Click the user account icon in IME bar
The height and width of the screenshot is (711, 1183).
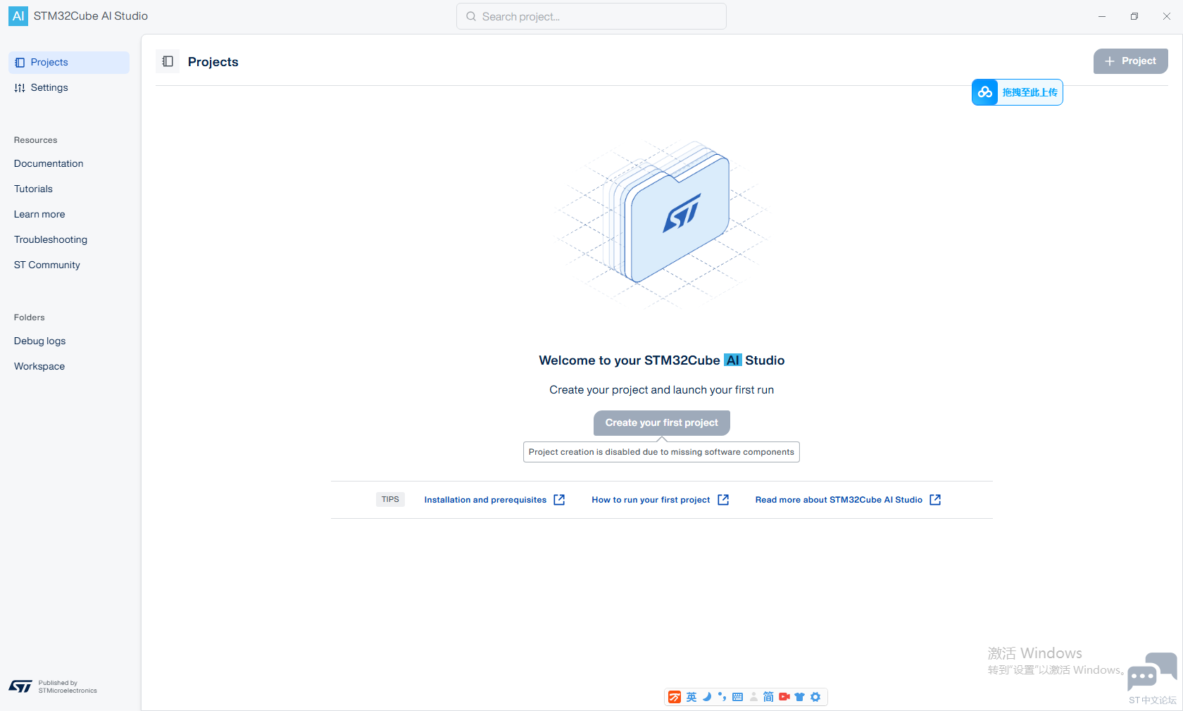[x=753, y=697]
